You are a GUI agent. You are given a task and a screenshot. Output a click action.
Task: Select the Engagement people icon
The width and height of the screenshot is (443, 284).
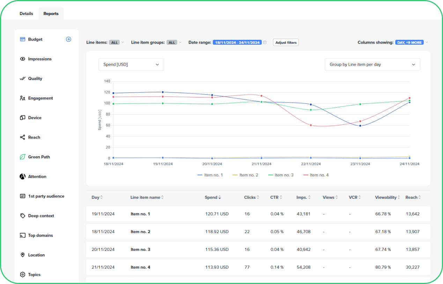click(x=23, y=98)
